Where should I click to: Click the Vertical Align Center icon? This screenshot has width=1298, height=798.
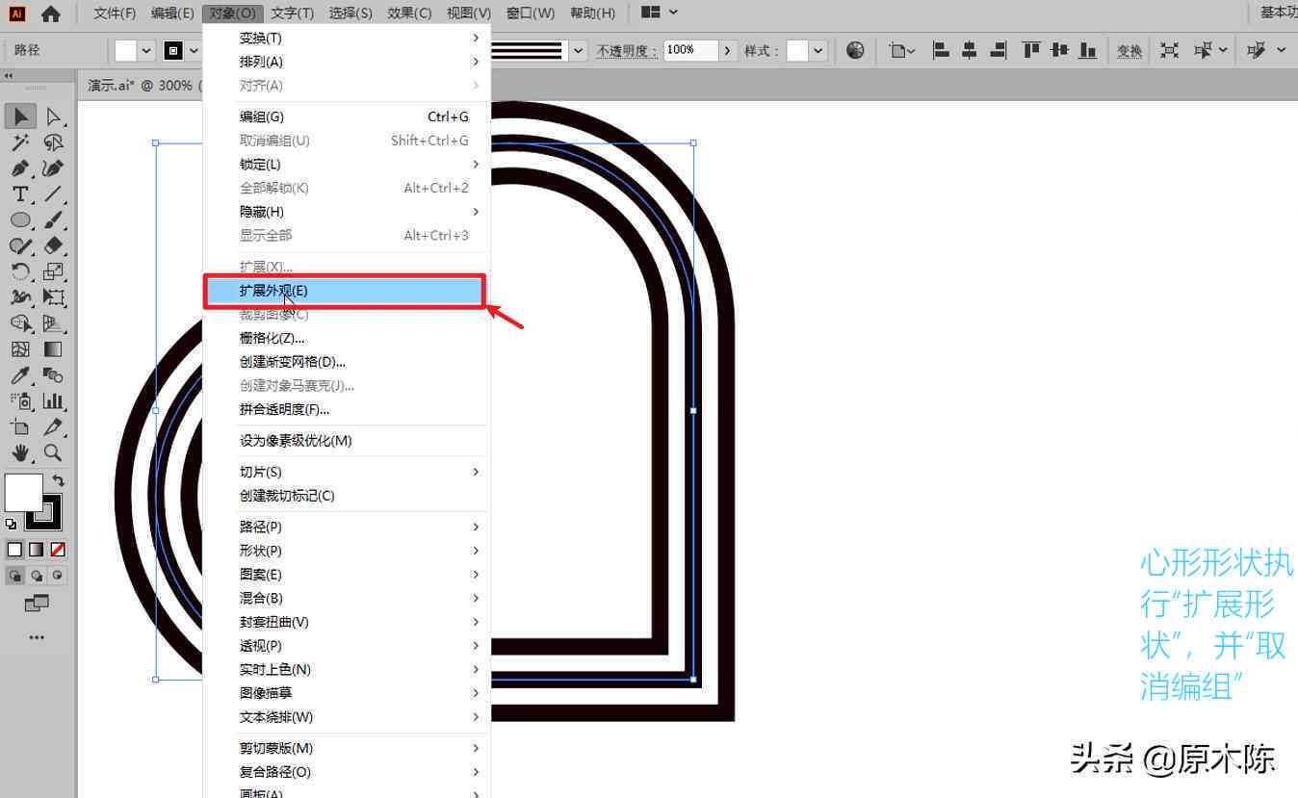[1060, 50]
